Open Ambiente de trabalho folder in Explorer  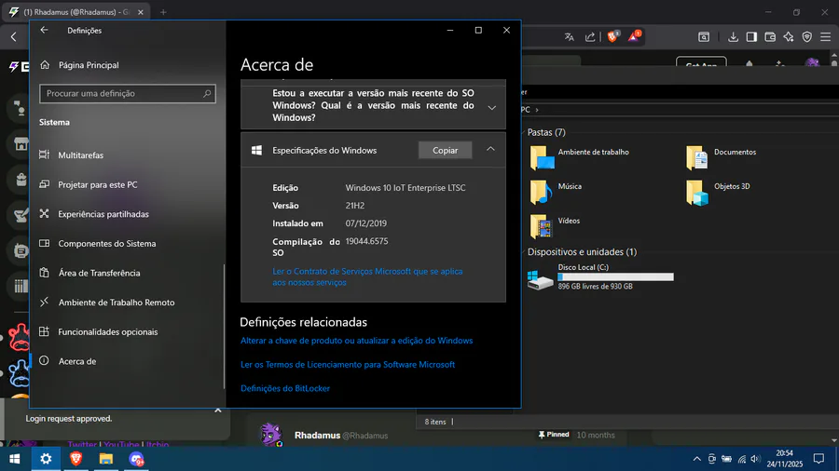coord(580,157)
